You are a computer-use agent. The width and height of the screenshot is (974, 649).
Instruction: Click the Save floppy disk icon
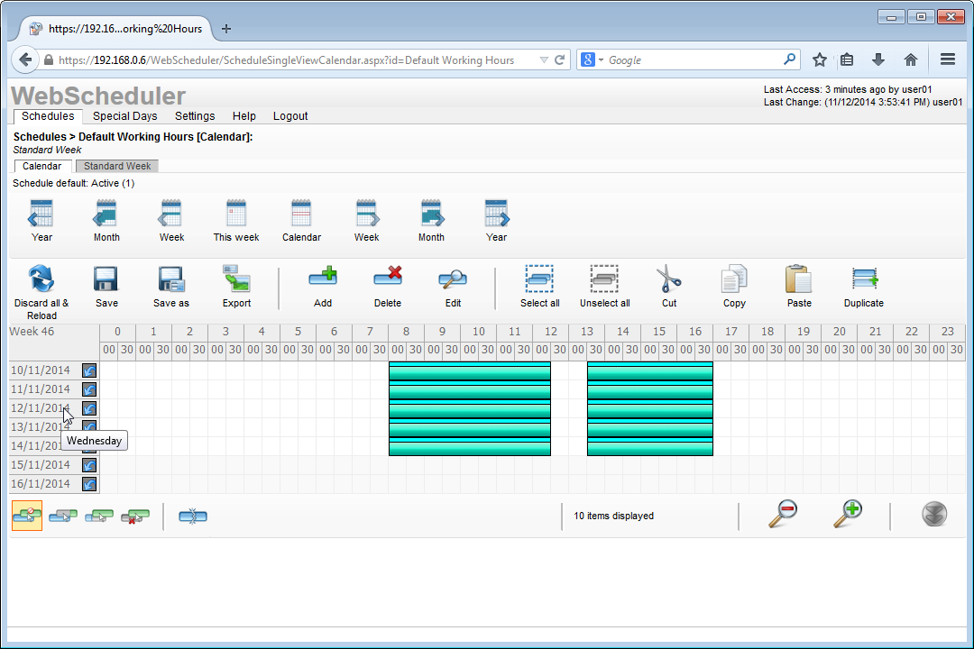pyautogui.click(x=106, y=279)
